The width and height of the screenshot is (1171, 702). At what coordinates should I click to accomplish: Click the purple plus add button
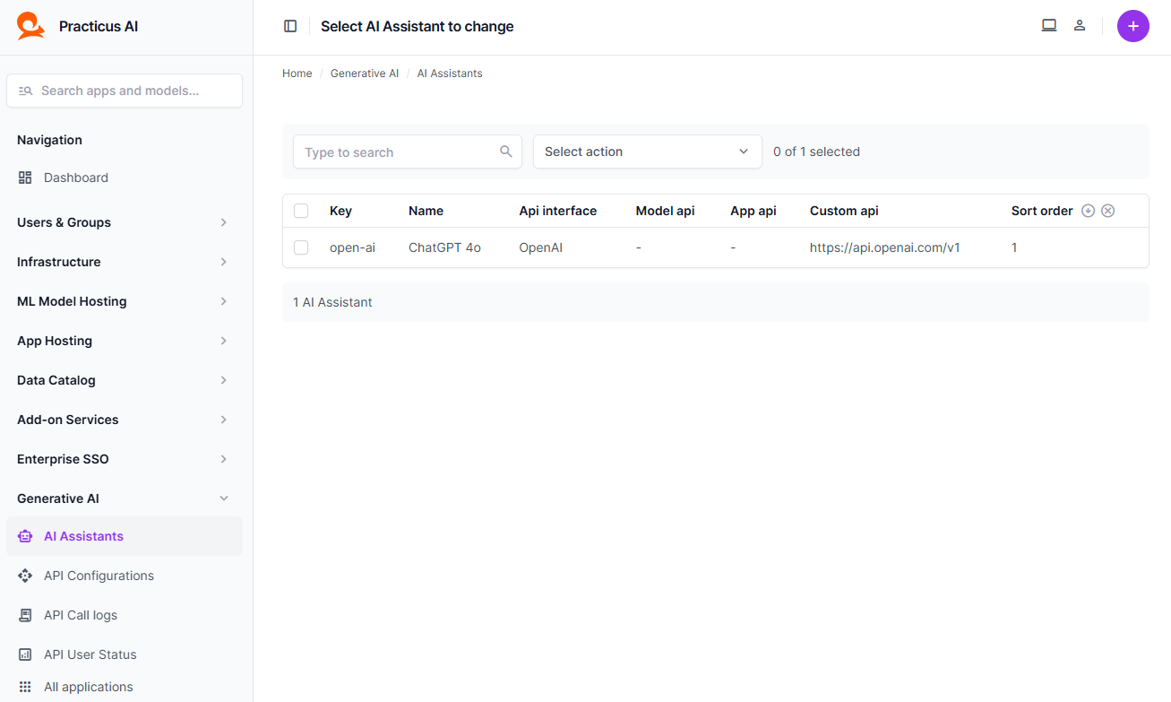point(1132,26)
